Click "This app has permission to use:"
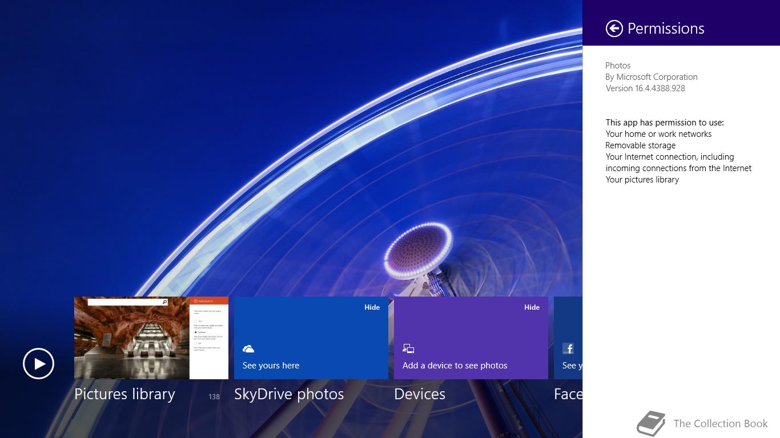 [x=665, y=123]
